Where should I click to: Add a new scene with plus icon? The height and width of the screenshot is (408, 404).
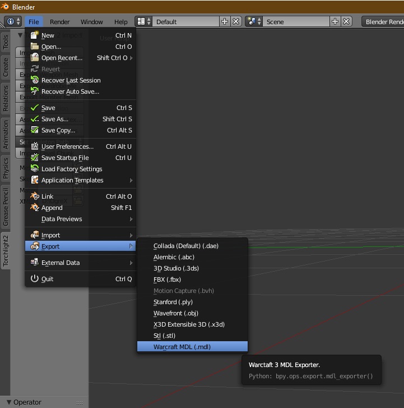pyautogui.click(x=335, y=21)
